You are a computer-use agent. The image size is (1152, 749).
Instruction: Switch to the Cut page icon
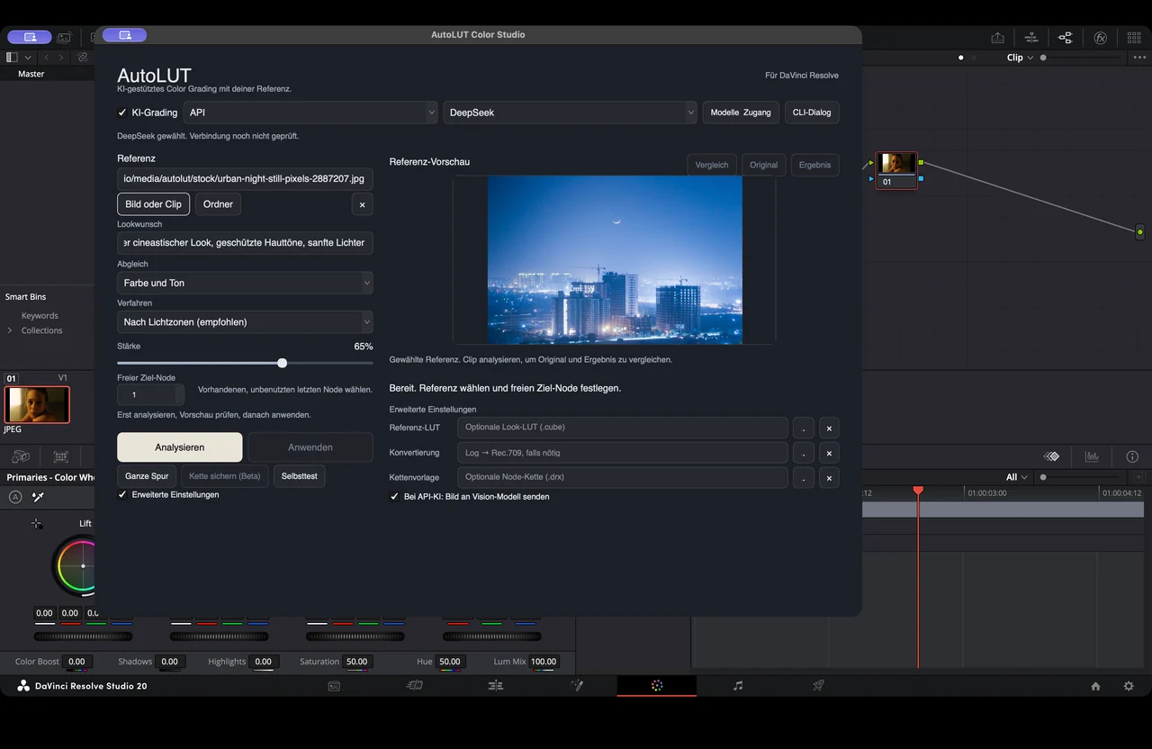[x=415, y=686]
